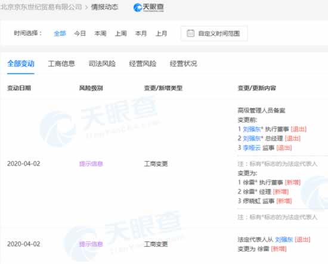The width and height of the screenshot is (328, 264).
Task: Click the breadcrumb arrow after company name
Action: point(86,7)
